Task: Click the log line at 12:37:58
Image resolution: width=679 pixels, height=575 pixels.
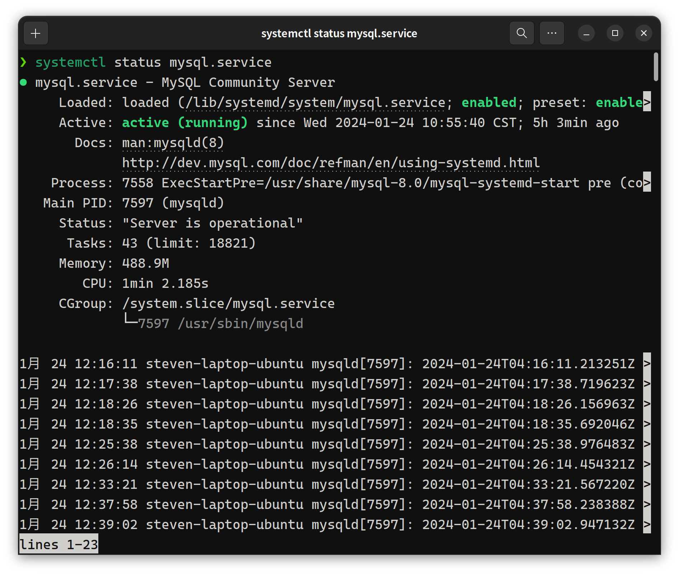Action: (335, 505)
